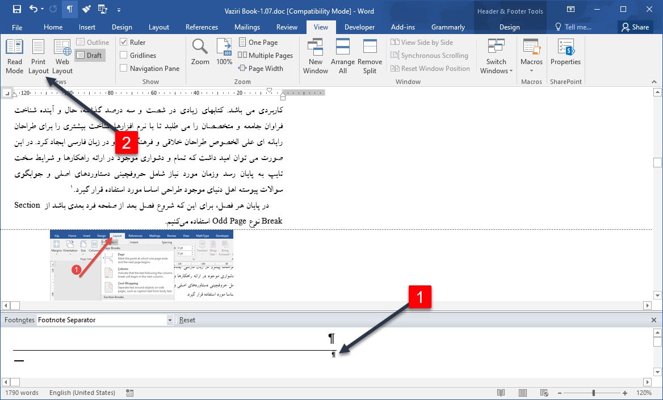This screenshot has width=663, height=400.
Task: Click English (United States) language indicator
Action: point(82,393)
